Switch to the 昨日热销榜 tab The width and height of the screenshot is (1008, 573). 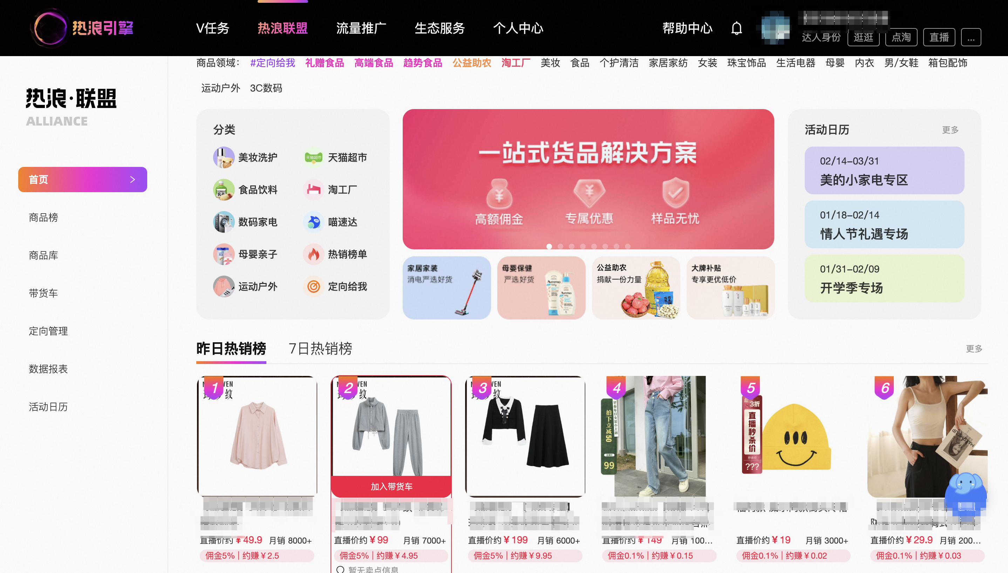[x=231, y=349]
